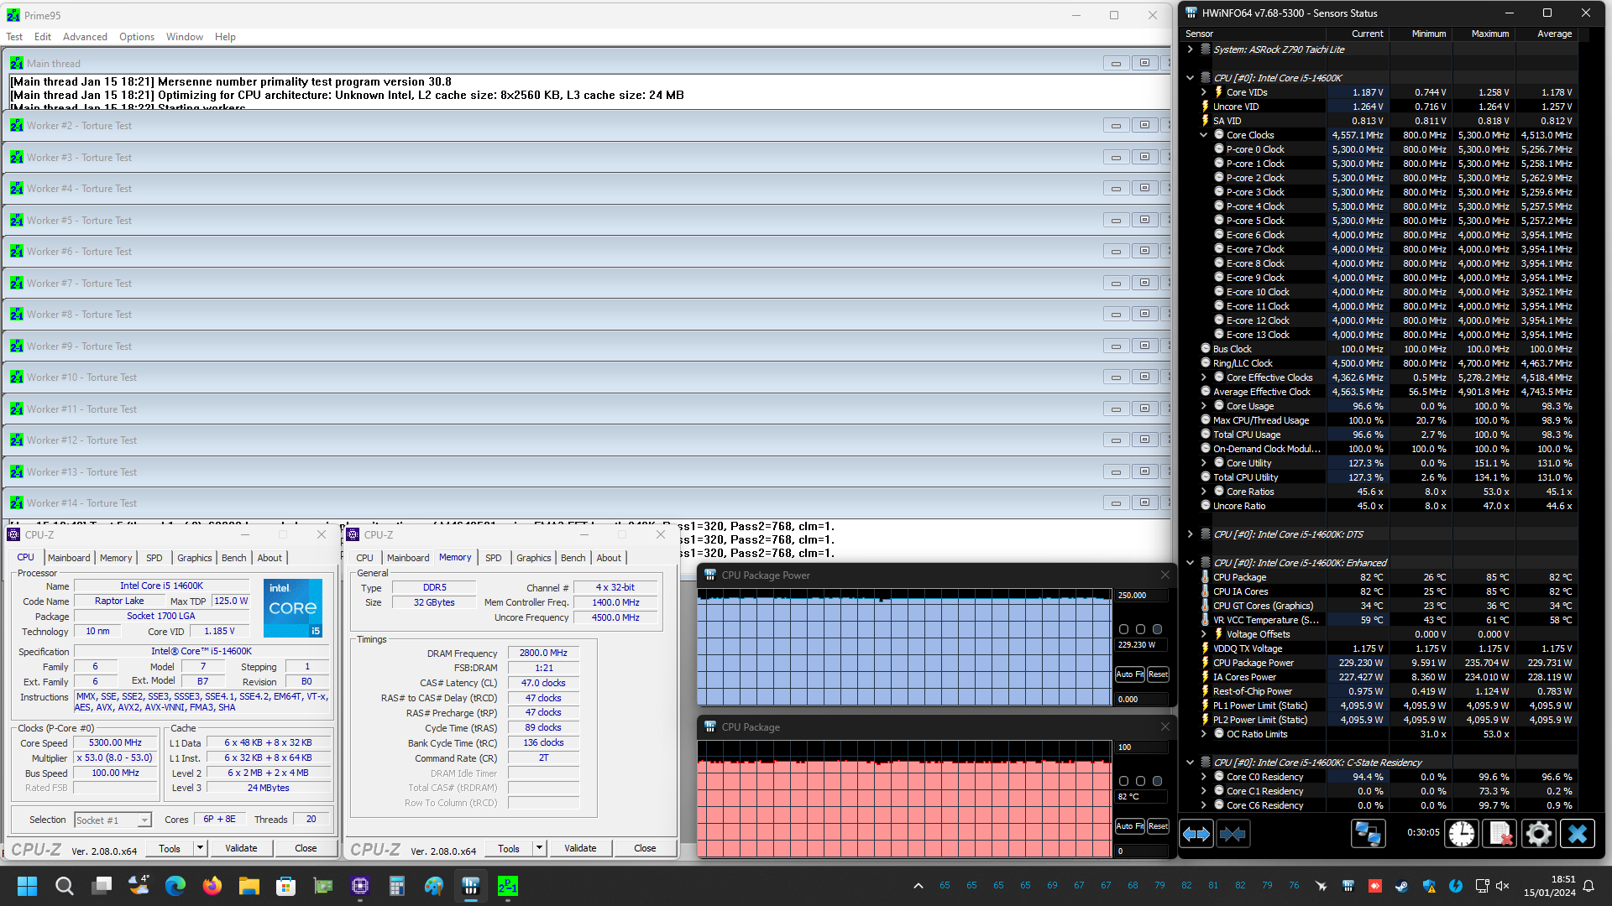Open Prime95 Options menu
Viewport: 1612px width, 906px height.
pos(137,37)
